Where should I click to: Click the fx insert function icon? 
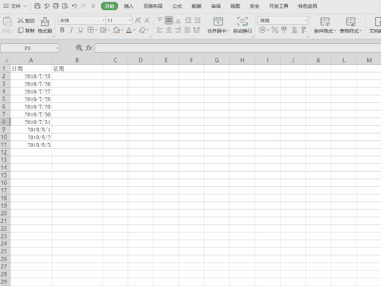(x=89, y=48)
